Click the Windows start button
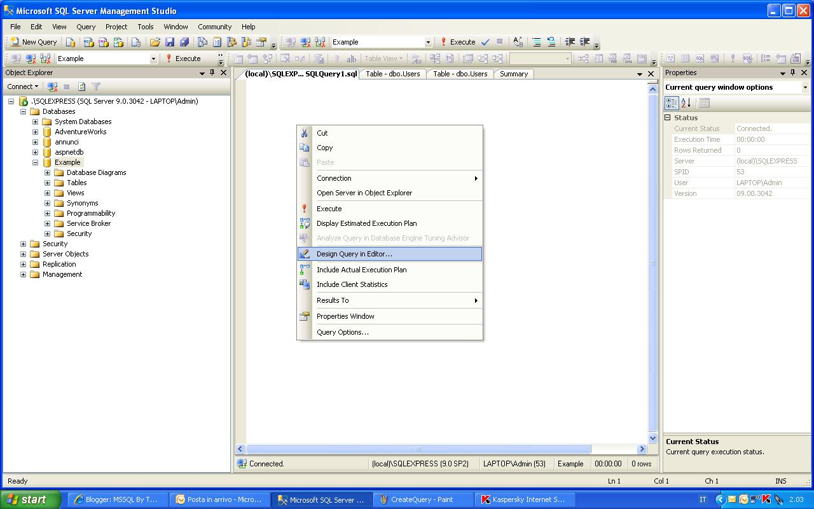The image size is (814, 509). coord(30,499)
